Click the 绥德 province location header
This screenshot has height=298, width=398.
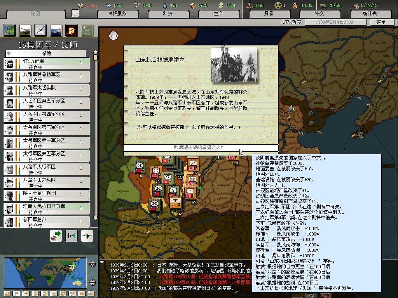coord(46,53)
